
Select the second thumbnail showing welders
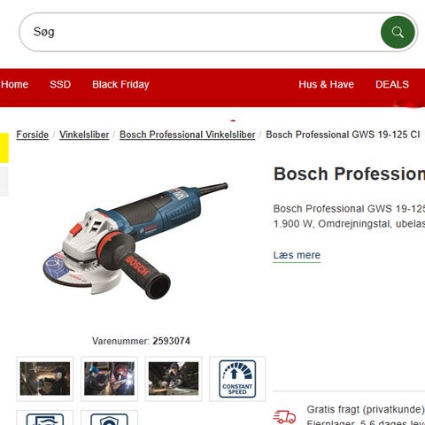click(x=109, y=379)
